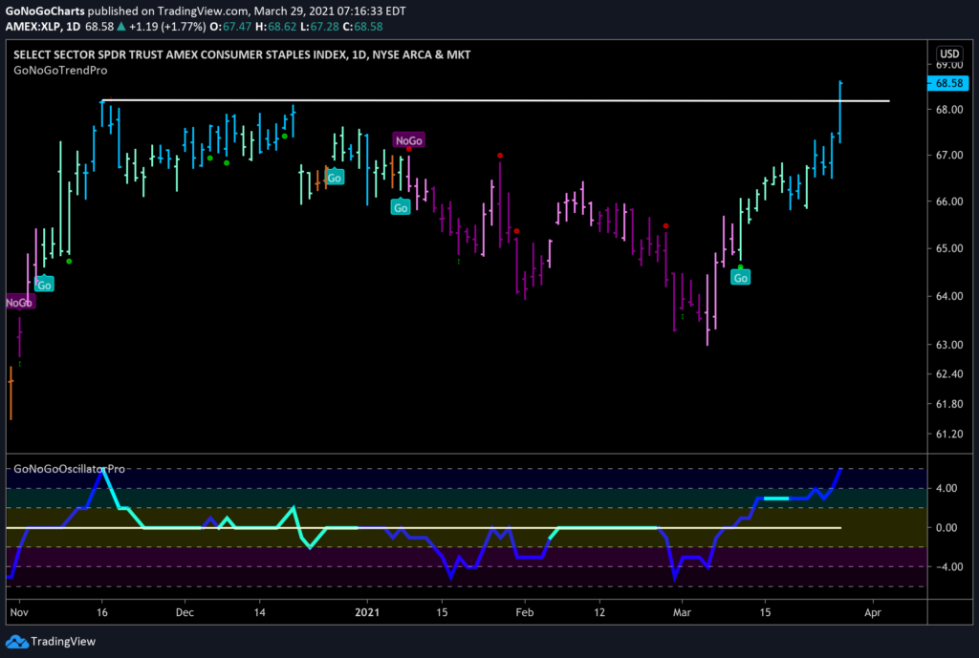979x658 pixels.
Task: Click the Nov label on time axis
Action: point(19,612)
